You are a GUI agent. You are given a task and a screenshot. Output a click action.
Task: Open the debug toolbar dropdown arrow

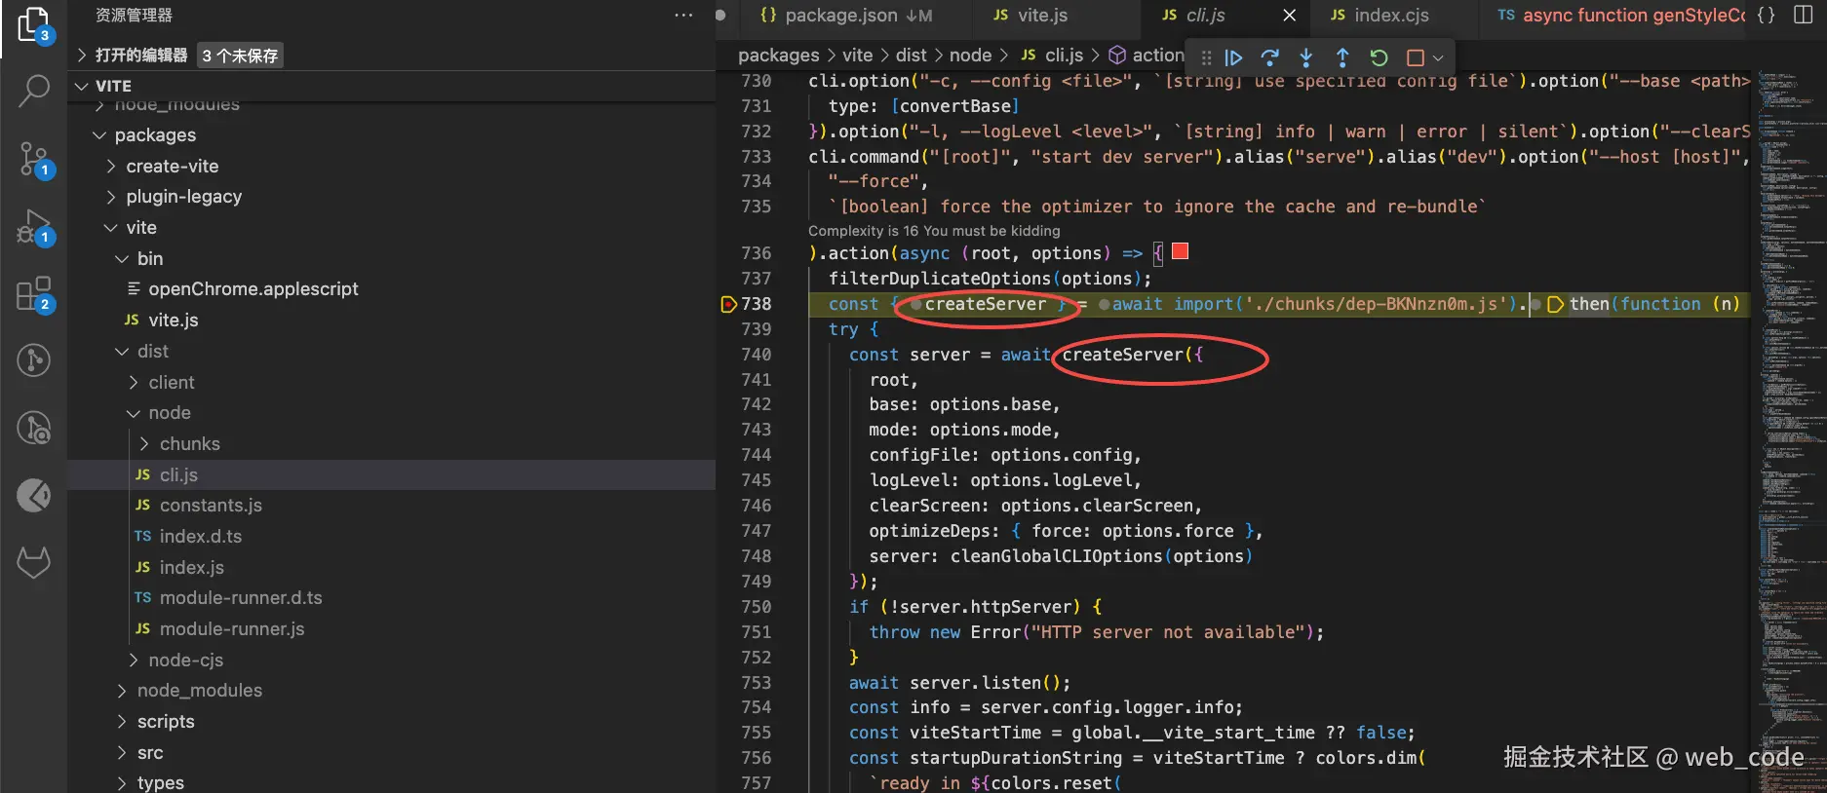[x=1438, y=58]
